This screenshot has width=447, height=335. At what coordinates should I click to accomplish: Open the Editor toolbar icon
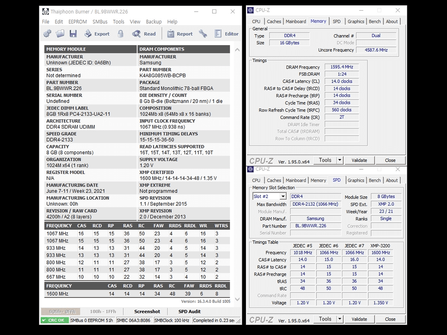(x=226, y=33)
